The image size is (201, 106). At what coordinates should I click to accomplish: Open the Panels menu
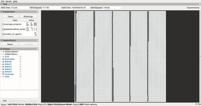coord(9,2)
